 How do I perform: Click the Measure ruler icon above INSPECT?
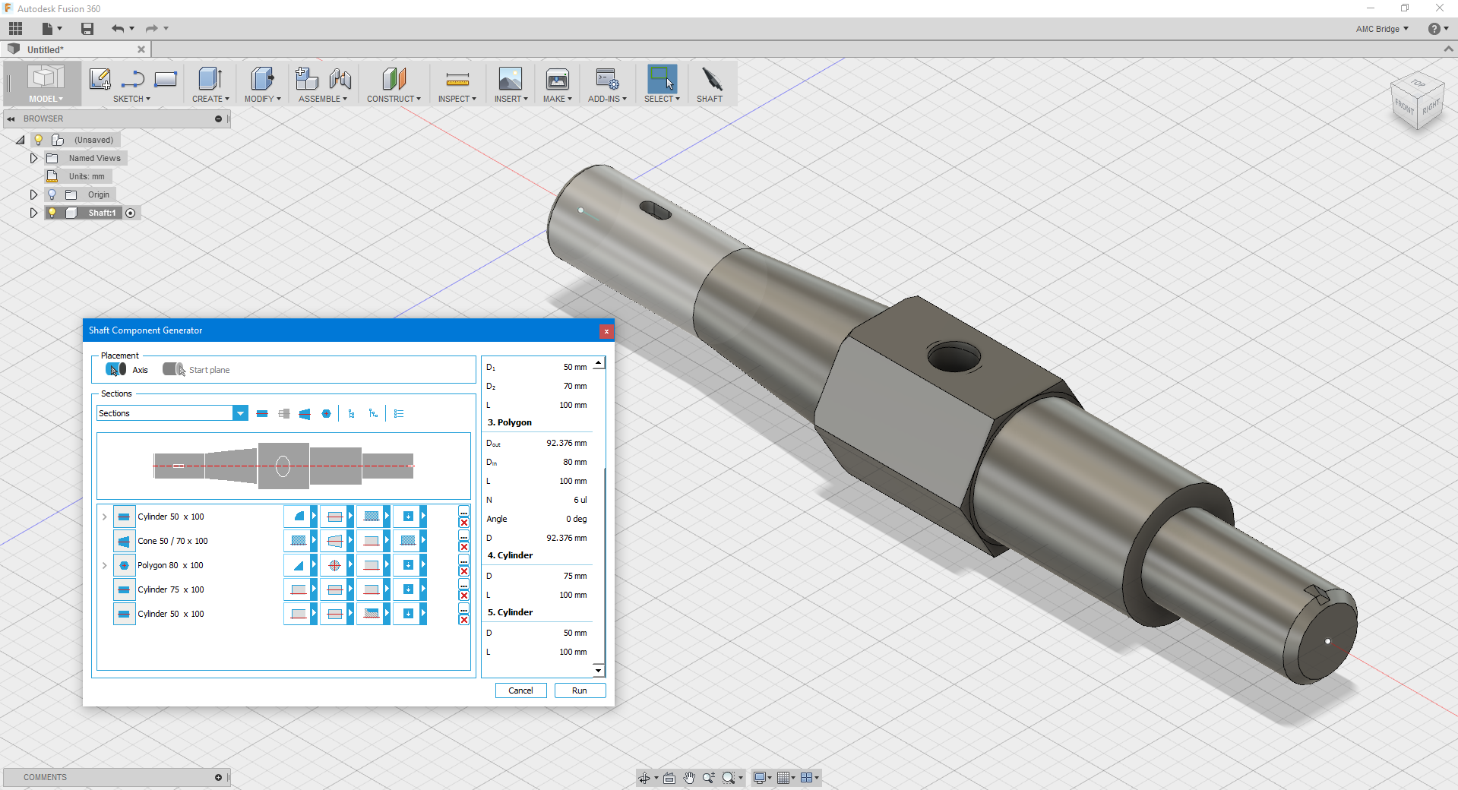pos(457,79)
